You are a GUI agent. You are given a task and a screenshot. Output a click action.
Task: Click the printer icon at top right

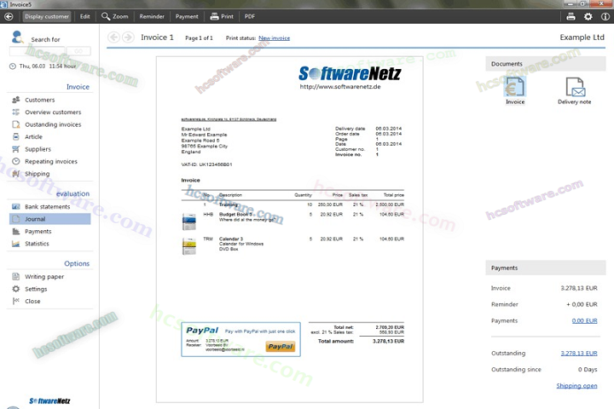571,16
